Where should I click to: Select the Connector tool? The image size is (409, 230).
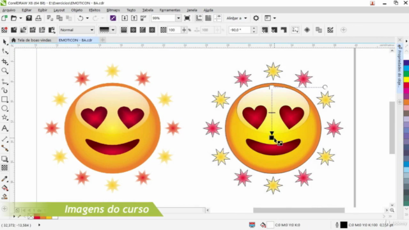[4, 148]
